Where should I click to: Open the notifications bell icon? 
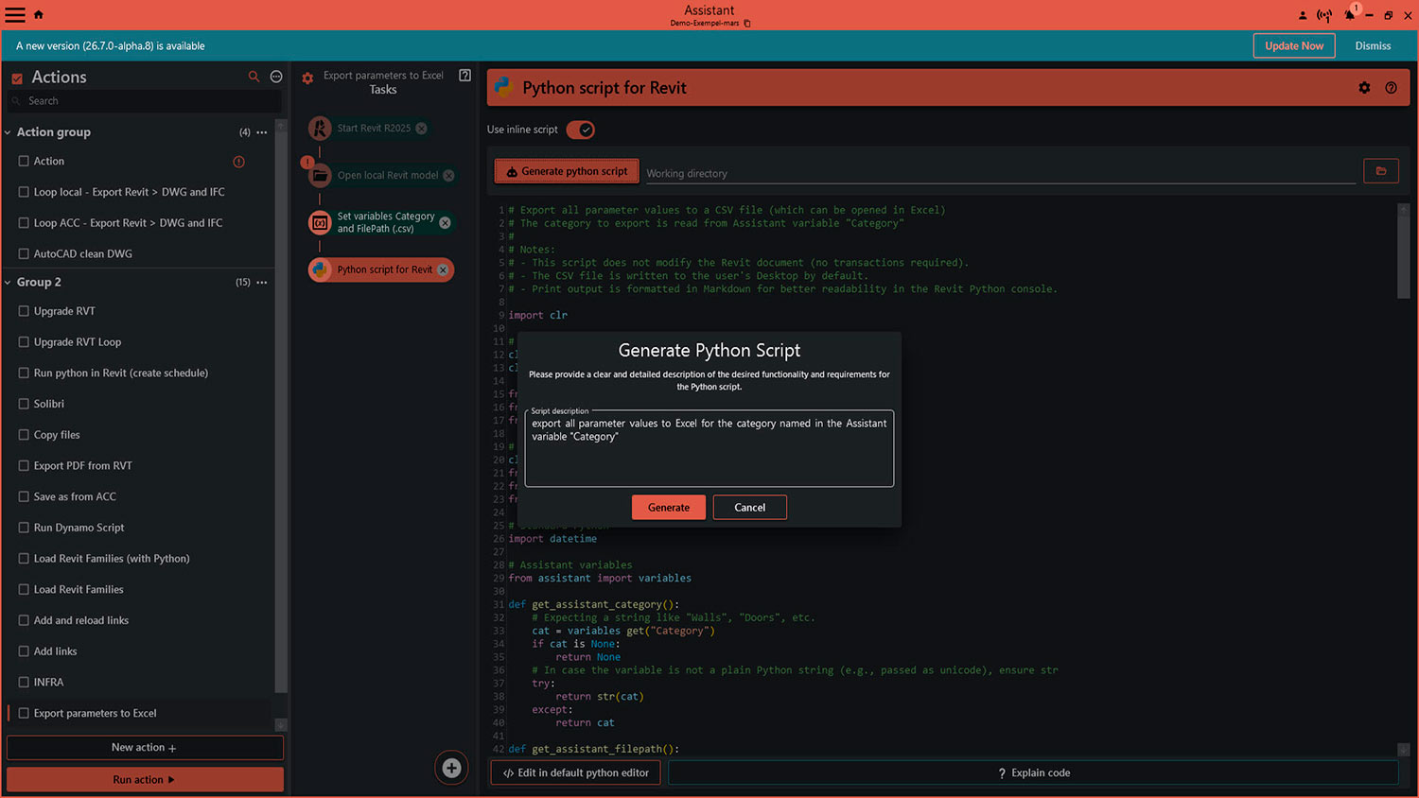click(1349, 15)
